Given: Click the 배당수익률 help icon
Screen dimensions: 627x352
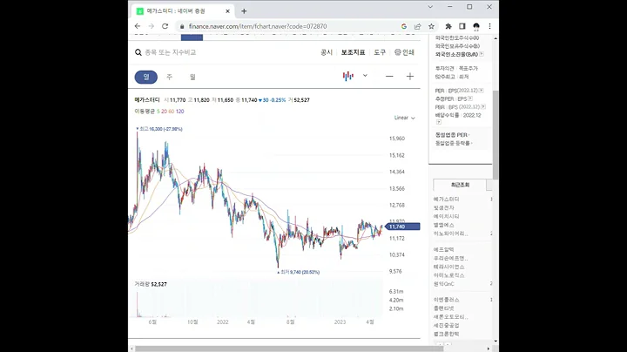Looking at the screenshot, I should click(x=439, y=122).
